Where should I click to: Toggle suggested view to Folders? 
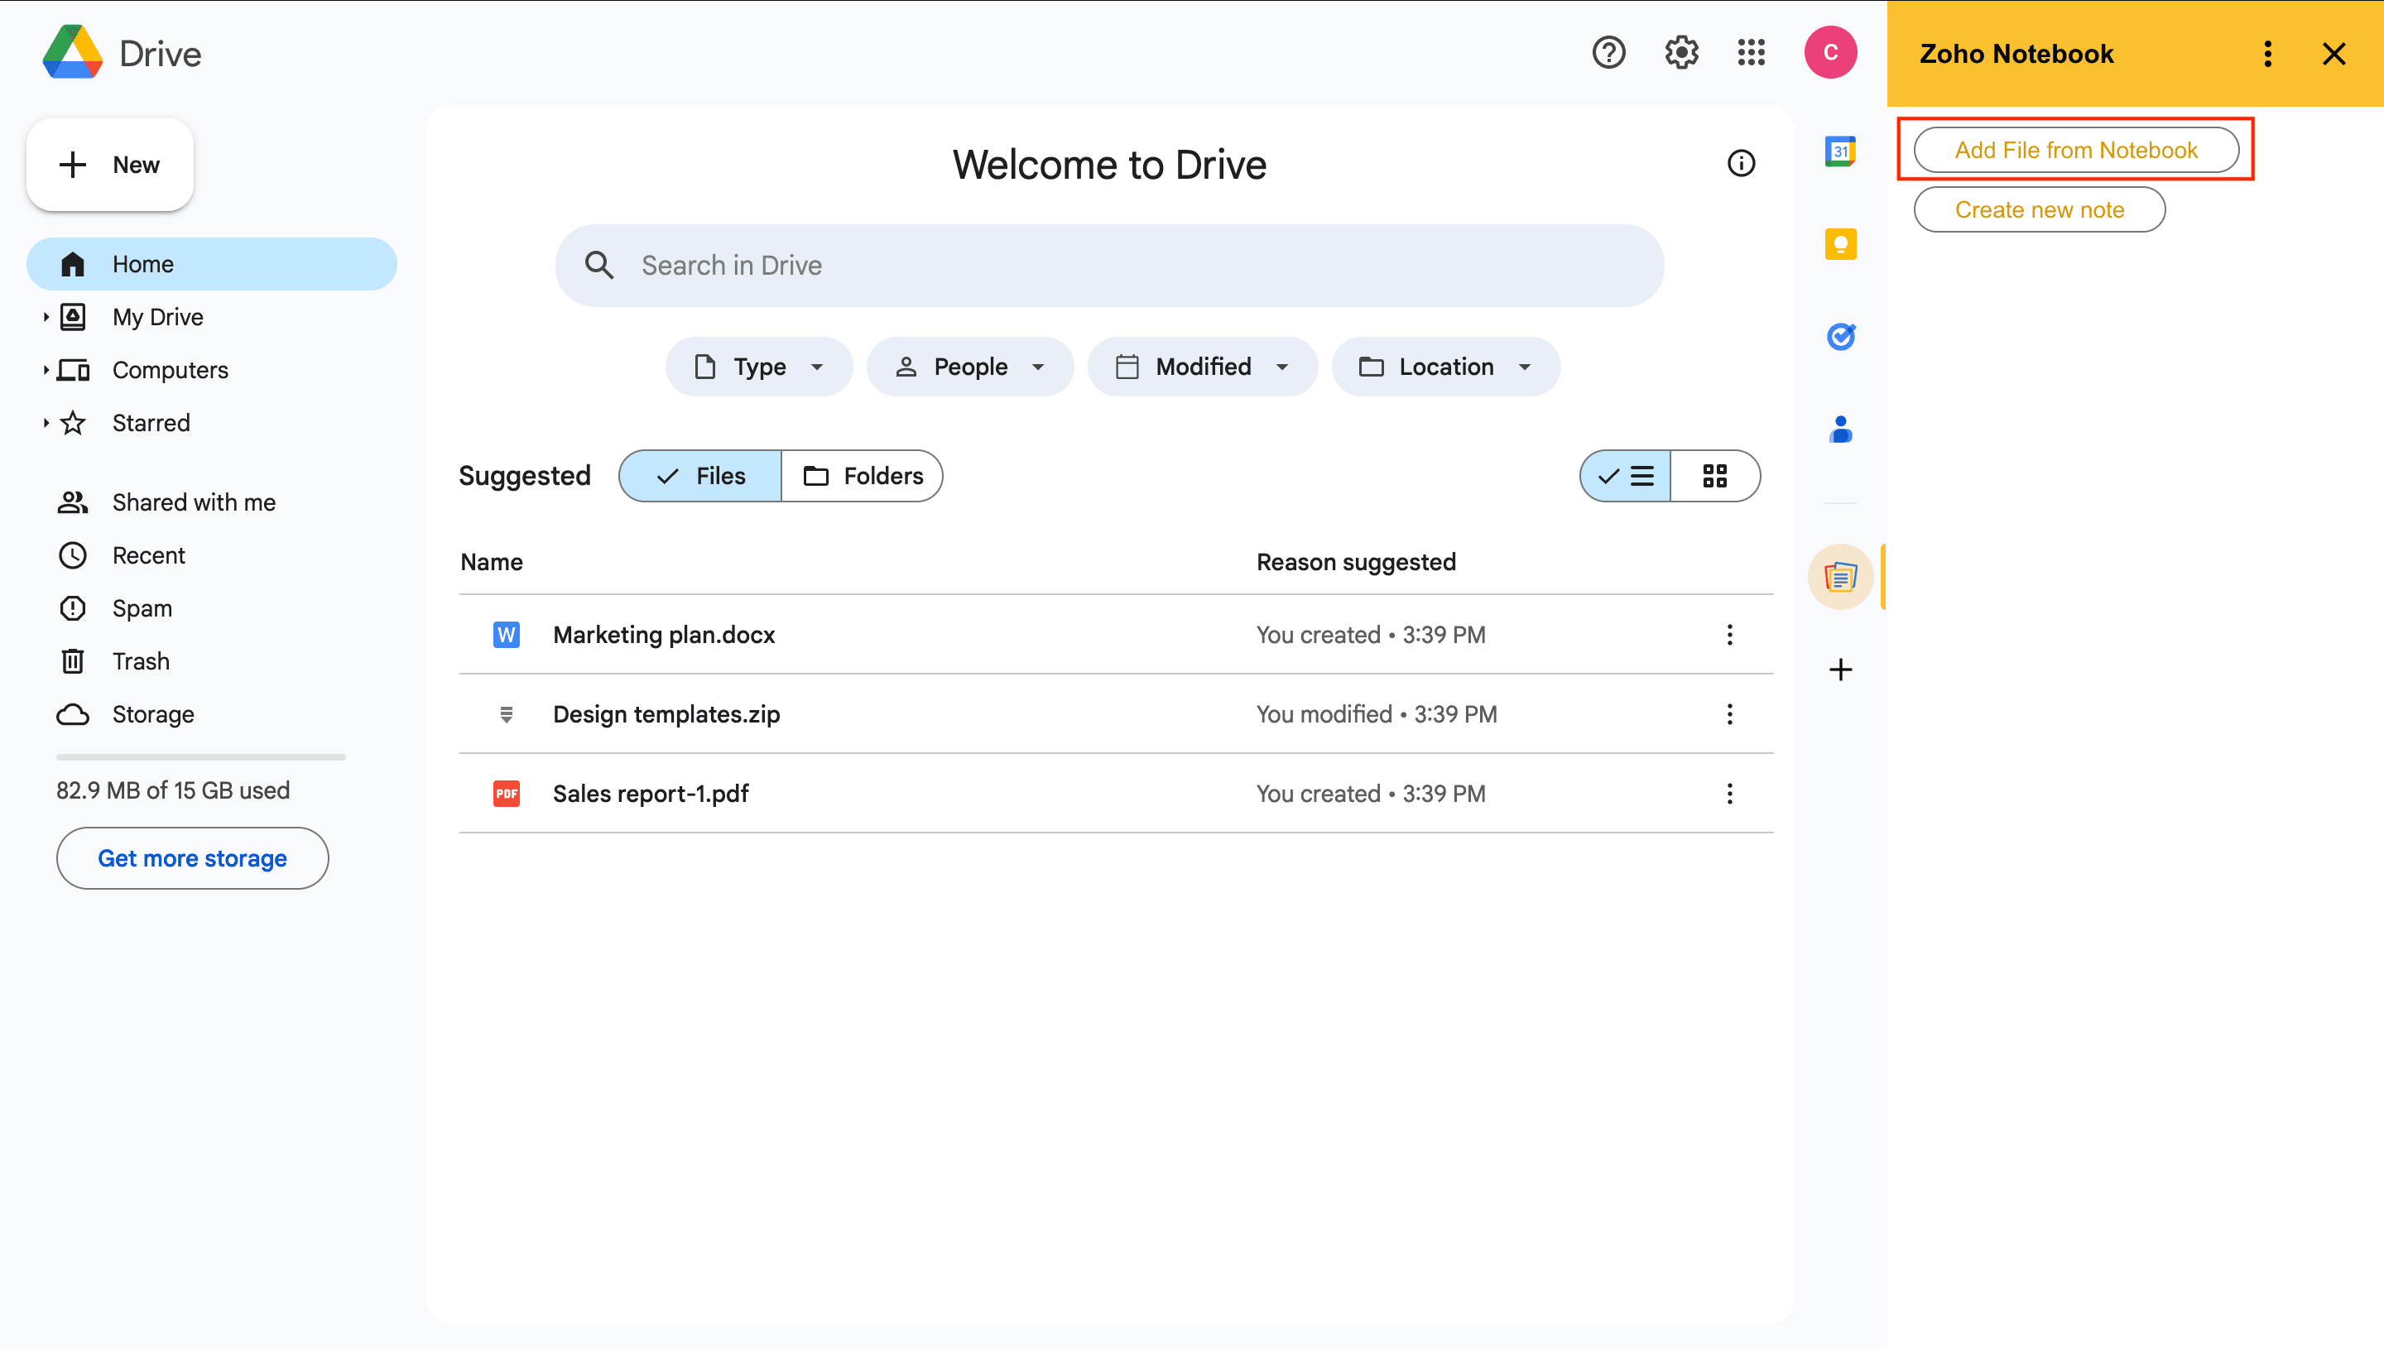pyautogui.click(x=863, y=476)
